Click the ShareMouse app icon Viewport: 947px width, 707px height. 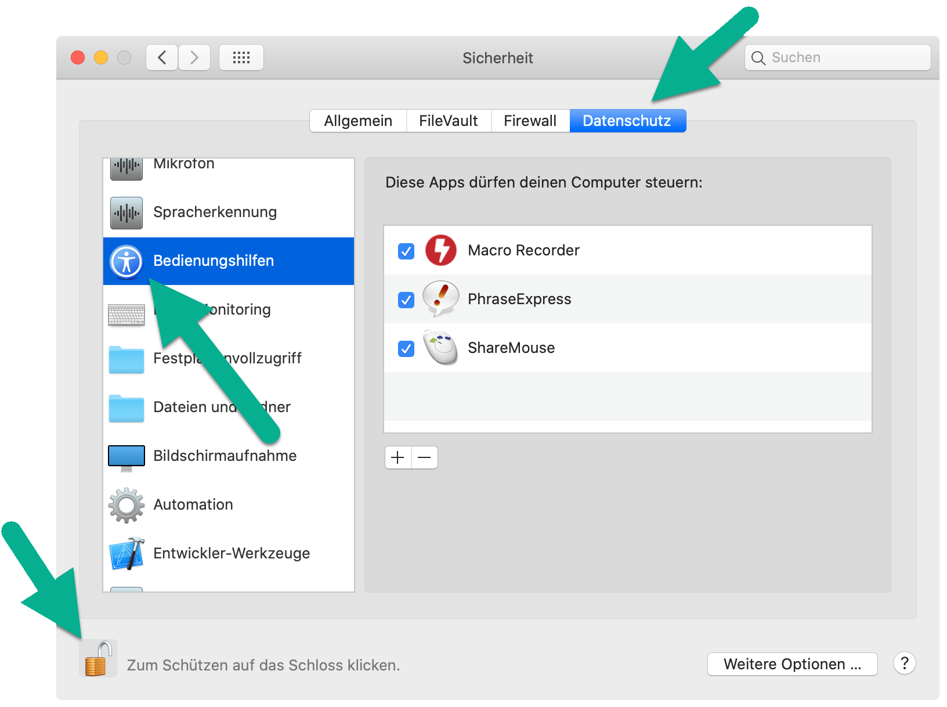coord(441,348)
